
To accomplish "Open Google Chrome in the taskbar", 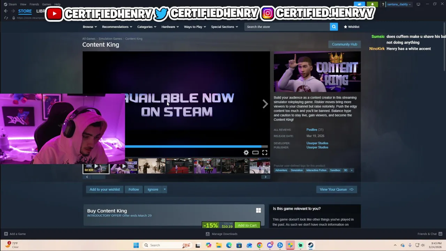I will [260, 245].
